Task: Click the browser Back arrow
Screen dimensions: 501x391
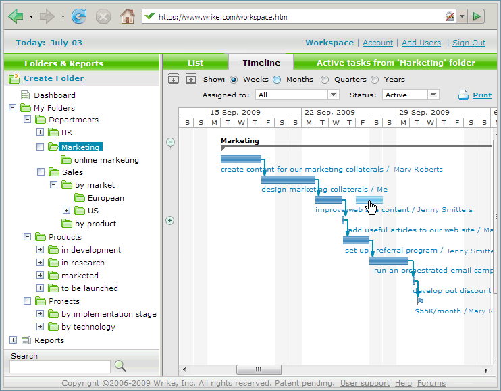Action: [x=16, y=16]
